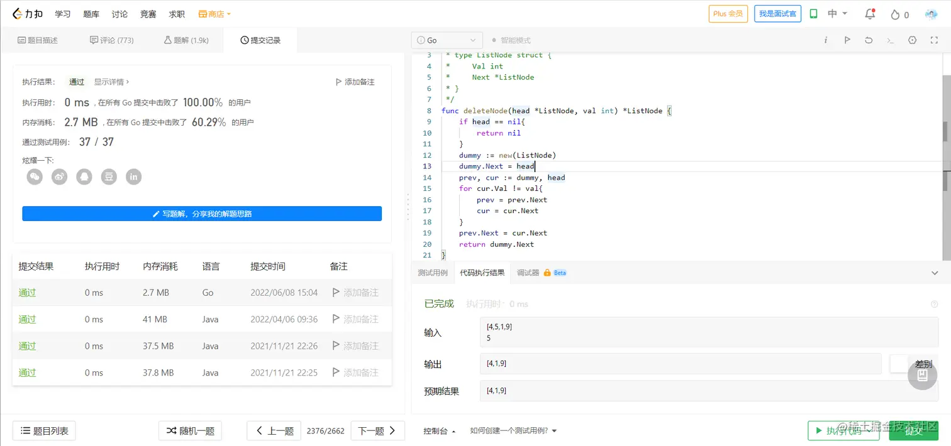The image size is (951, 446).
Task: Toggle 智能模式 smart mode
Action: (x=511, y=40)
